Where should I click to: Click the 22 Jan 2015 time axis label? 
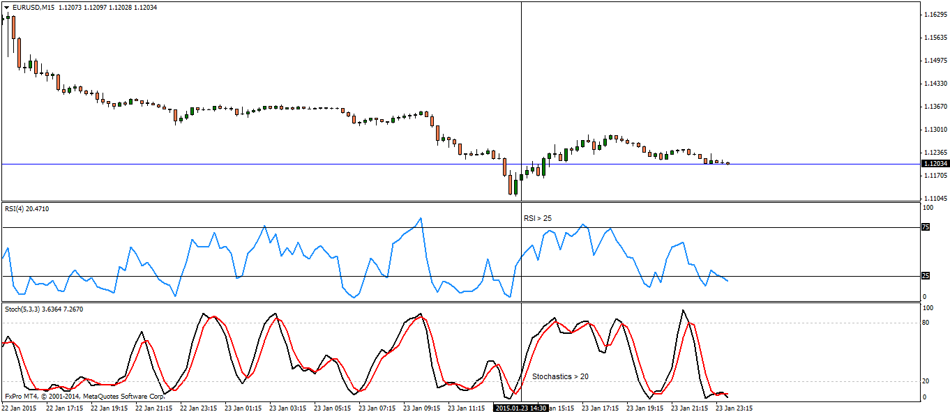(x=18, y=408)
